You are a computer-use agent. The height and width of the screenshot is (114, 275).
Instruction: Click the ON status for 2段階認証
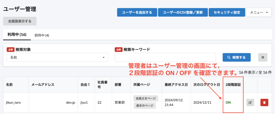[228, 103]
